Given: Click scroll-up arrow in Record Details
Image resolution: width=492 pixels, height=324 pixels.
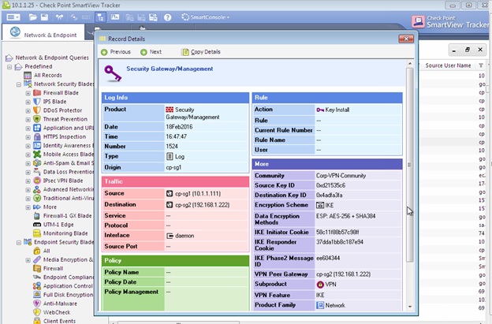Looking at the screenshot, I should 410,64.
